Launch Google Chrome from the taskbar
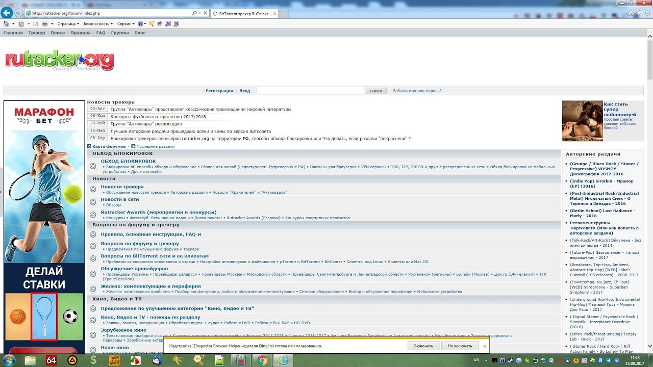 point(262,360)
